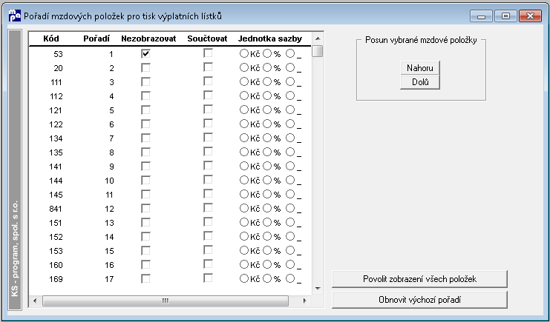
Task: Uncheck Nezobrazovat checkbox for code 53
Action: [145, 54]
